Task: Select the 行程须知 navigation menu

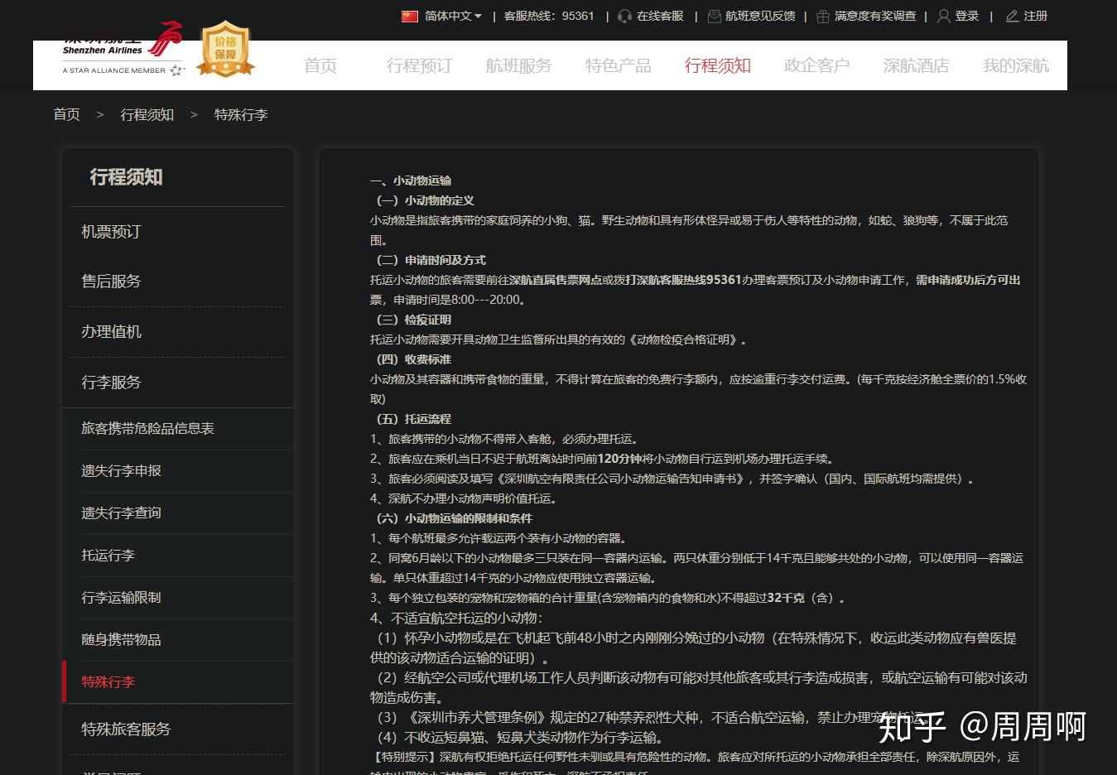Action: pos(718,65)
